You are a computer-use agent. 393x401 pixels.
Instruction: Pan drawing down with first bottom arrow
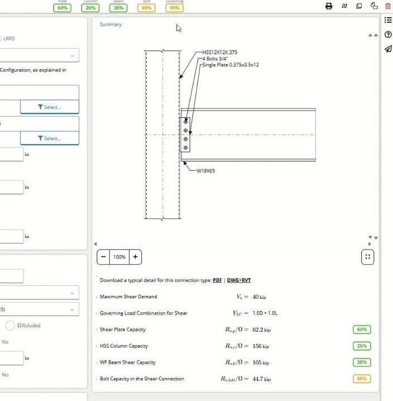[370, 237]
